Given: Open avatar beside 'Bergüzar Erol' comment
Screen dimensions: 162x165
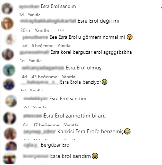Looking at the screenshot, I should coord(11,146).
